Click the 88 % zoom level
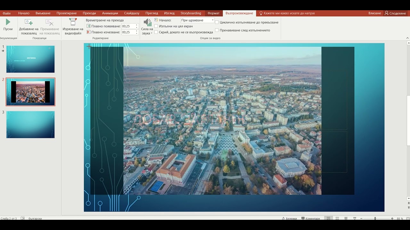Viewport: 410px width, 230px height. coord(400,218)
